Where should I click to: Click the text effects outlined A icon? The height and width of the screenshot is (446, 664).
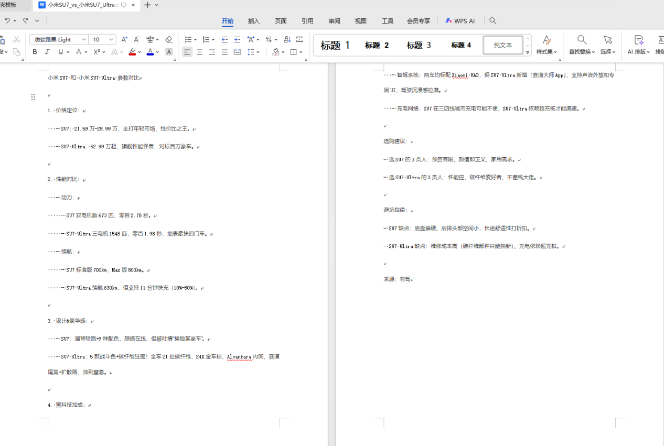(115, 52)
